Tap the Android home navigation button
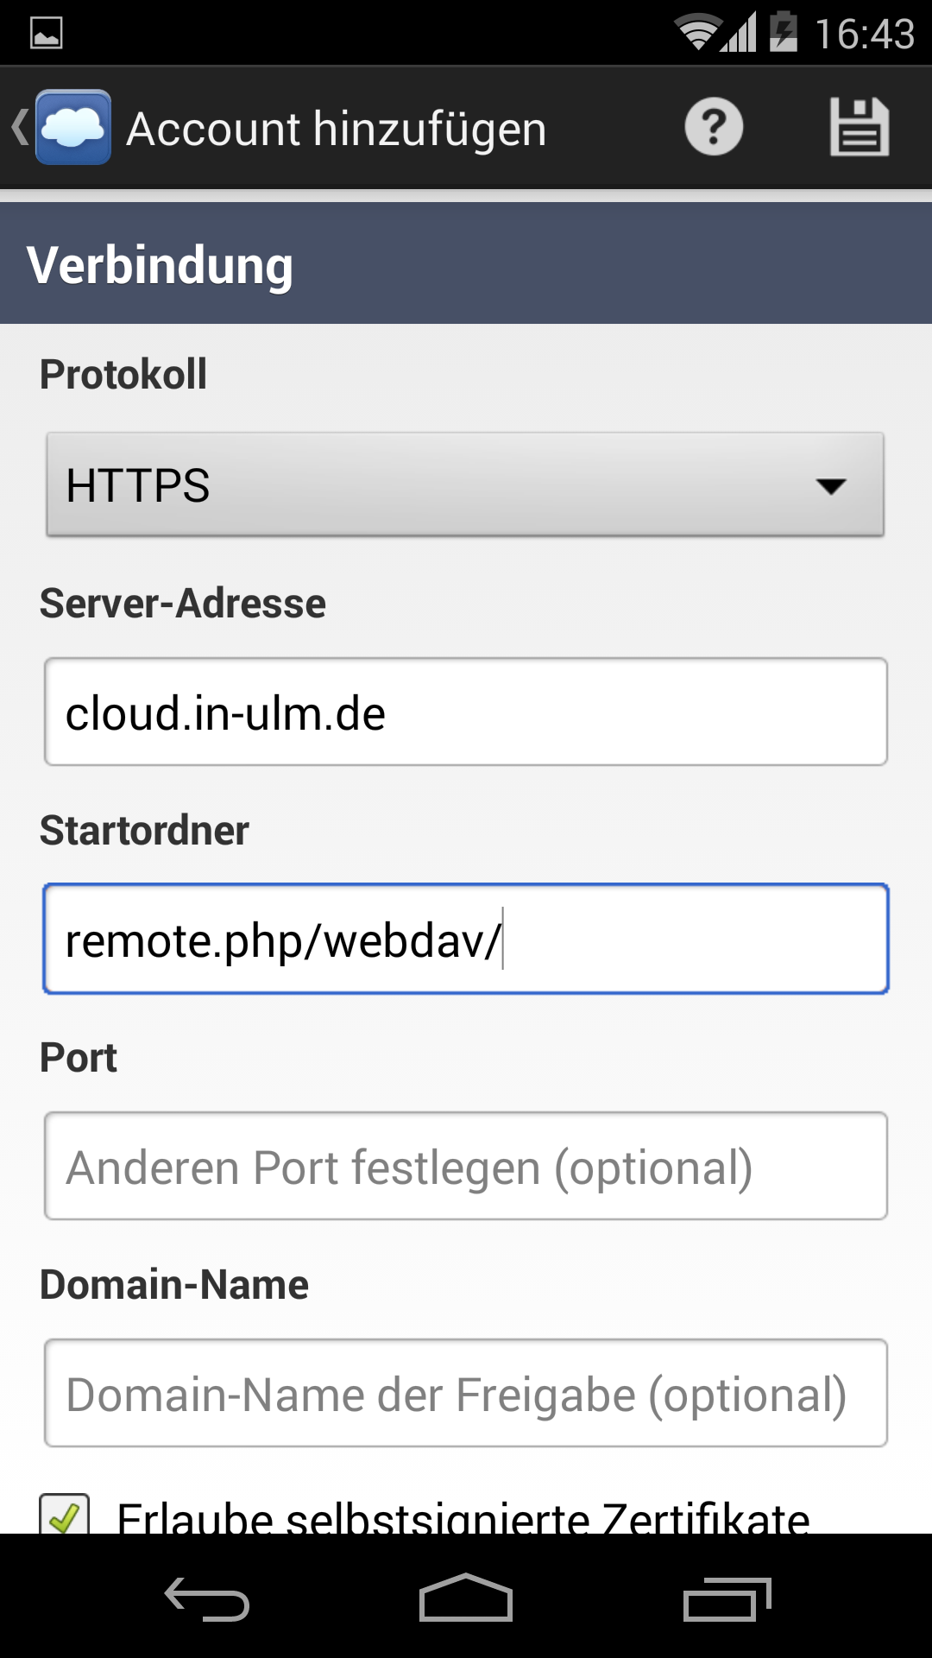This screenshot has height=1658, width=932. coord(466,1598)
